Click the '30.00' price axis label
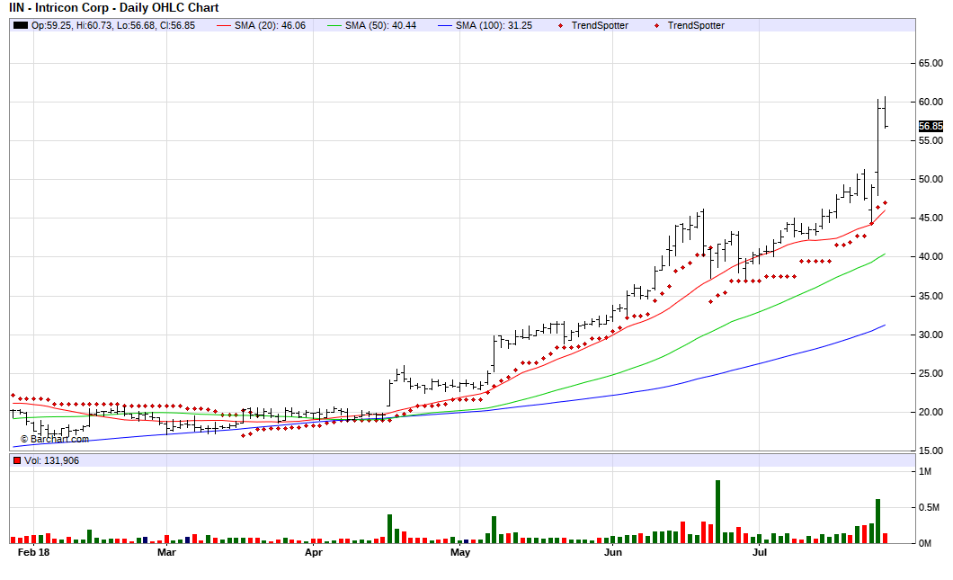Screen dimensions: 953x580 click(x=931, y=335)
